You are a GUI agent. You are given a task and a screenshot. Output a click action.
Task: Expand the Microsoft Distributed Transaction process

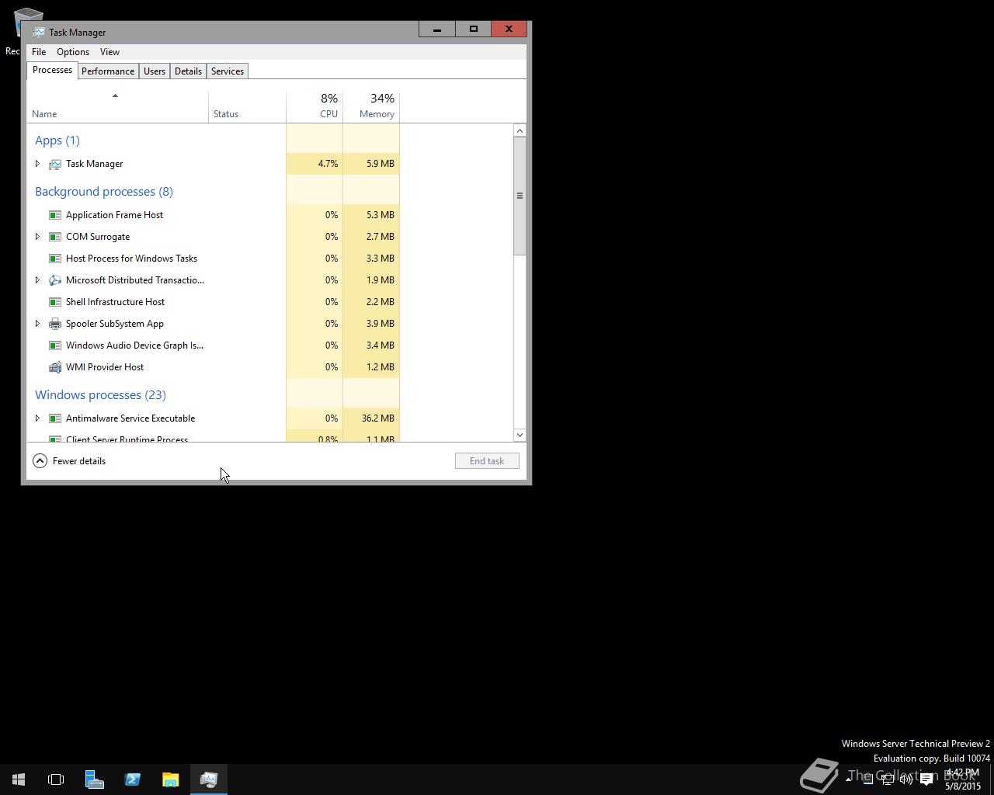37,280
